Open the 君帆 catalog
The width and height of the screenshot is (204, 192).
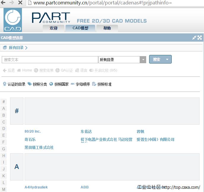(x=140, y=131)
